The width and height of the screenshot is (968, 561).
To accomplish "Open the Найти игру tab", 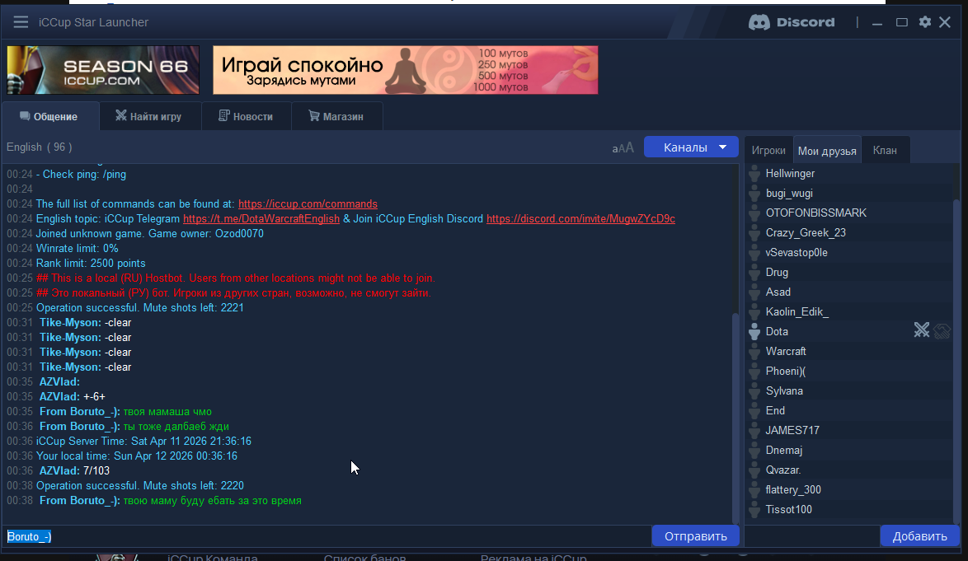I will point(148,116).
